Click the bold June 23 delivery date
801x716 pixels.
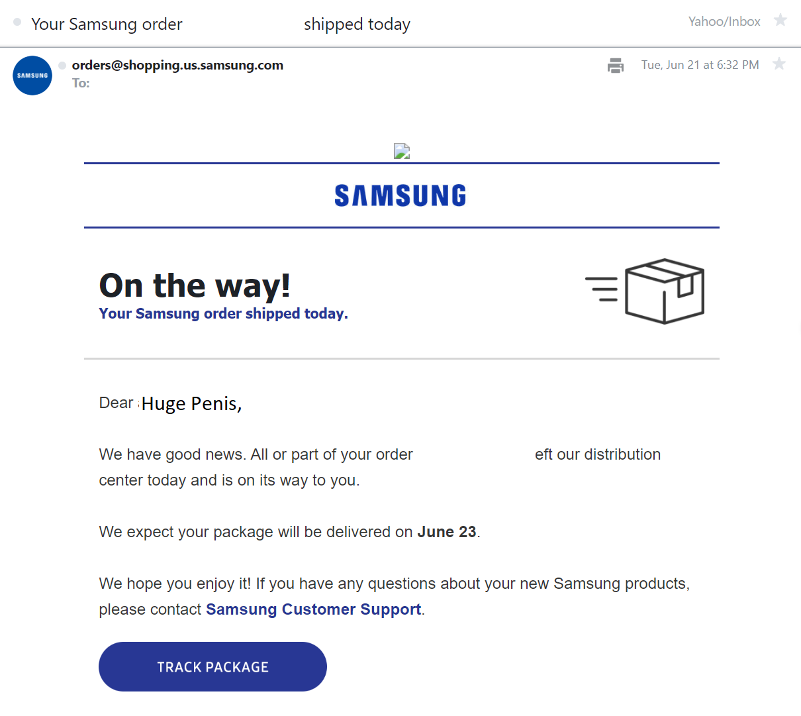(x=446, y=532)
